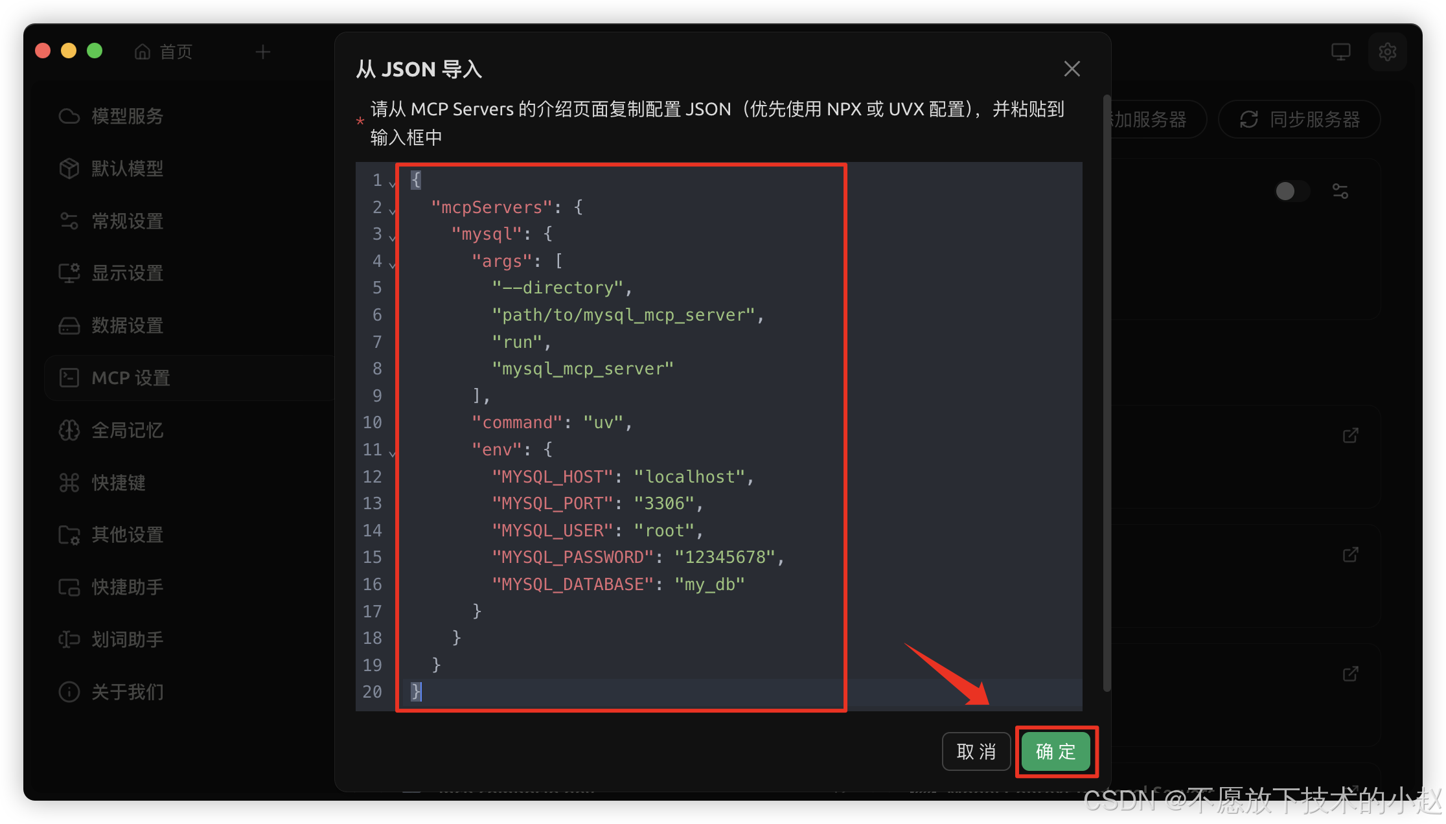
Task: Click the 全局记忆 brain icon
Action: (69, 430)
